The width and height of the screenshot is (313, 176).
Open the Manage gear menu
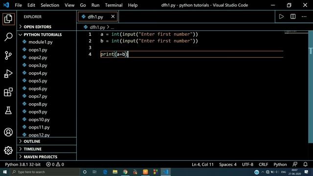[8, 150]
